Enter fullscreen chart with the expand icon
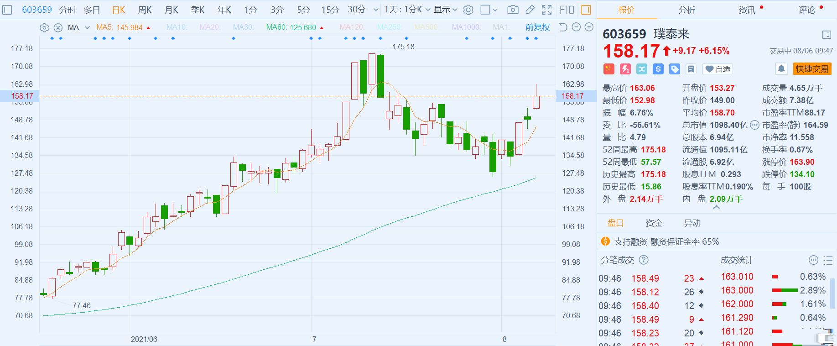This screenshot has height=346, width=837. [x=546, y=10]
